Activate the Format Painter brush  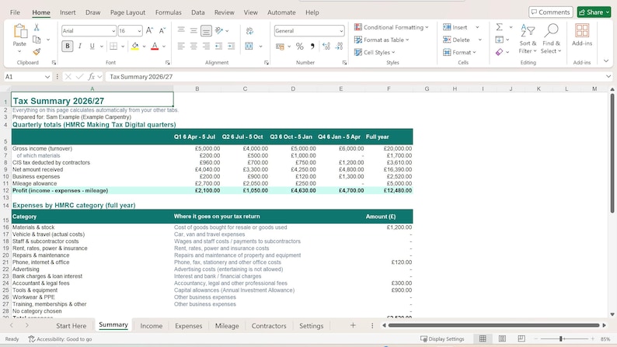point(37,51)
